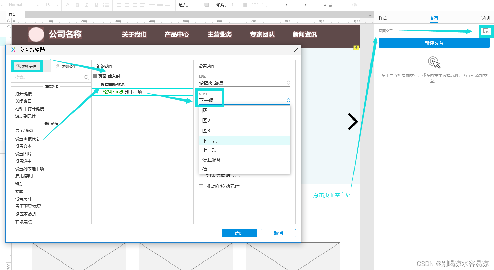
Task: Click the line width value field
Action: 235,5
